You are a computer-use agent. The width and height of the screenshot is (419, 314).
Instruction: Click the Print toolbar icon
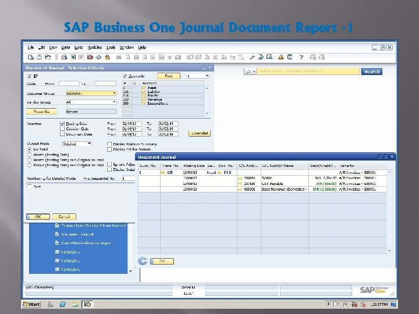pos(39,57)
